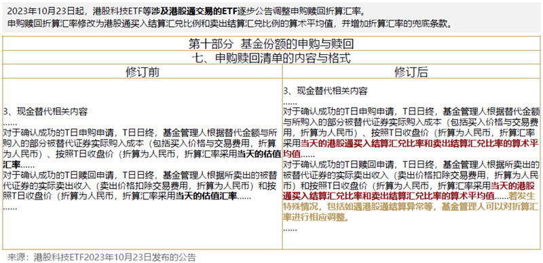Click bold text 涉及港股通交易的ETF in the header

(194, 12)
